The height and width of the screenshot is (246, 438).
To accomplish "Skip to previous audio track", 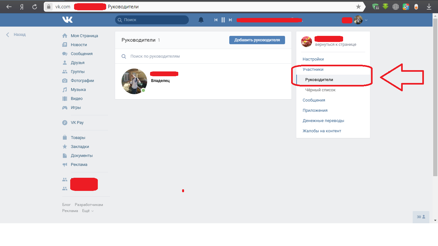I will [216, 20].
